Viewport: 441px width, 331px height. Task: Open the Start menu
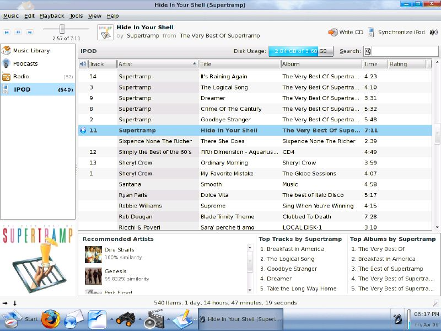coord(20,319)
